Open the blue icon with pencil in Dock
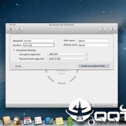126x126 pixels. click(x=49, y=121)
